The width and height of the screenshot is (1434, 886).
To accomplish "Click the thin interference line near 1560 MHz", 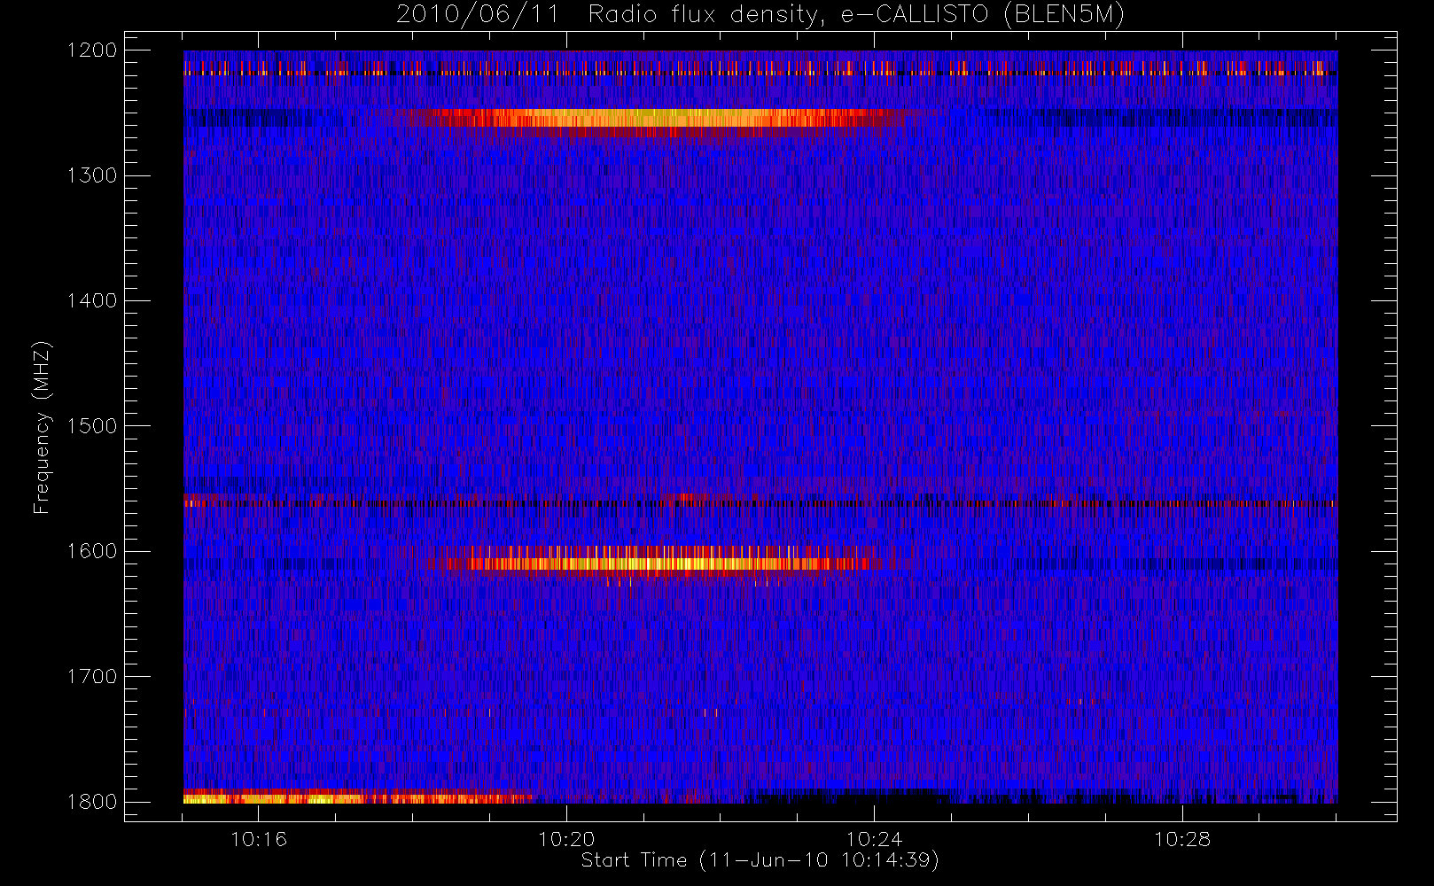I will [x=760, y=503].
